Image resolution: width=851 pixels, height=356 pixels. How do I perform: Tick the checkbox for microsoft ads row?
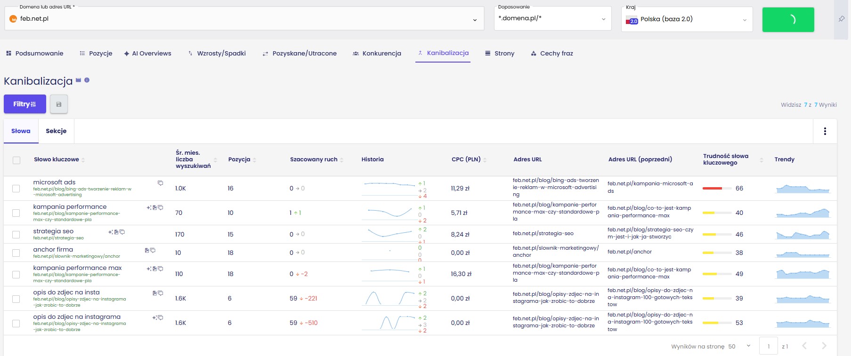pos(16,189)
